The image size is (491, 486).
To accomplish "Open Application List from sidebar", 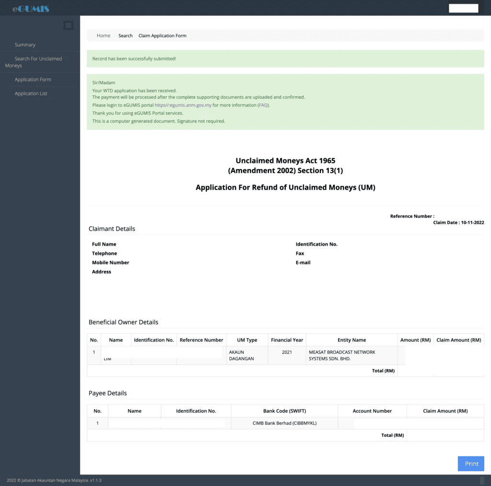I will click(x=31, y=93).
